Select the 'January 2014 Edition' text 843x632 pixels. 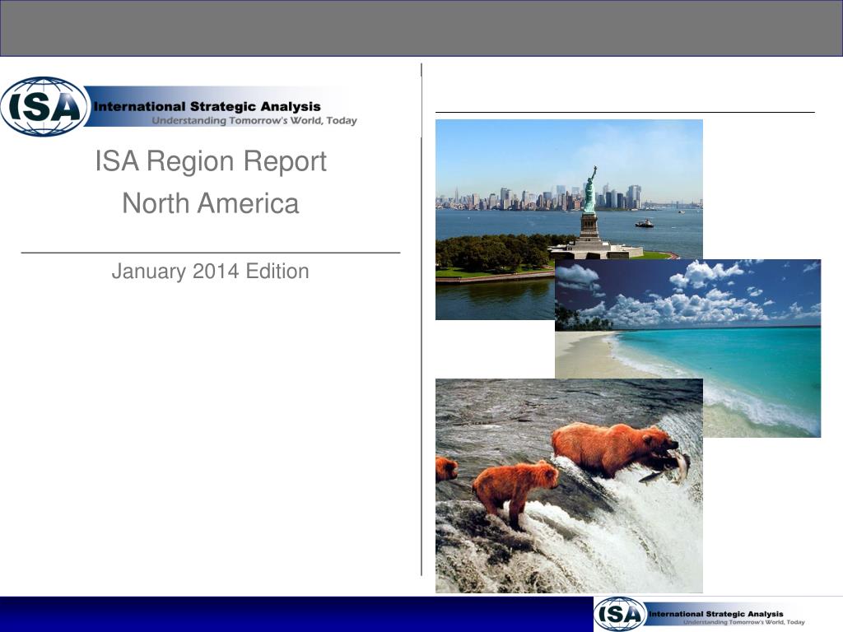point(210,272)
